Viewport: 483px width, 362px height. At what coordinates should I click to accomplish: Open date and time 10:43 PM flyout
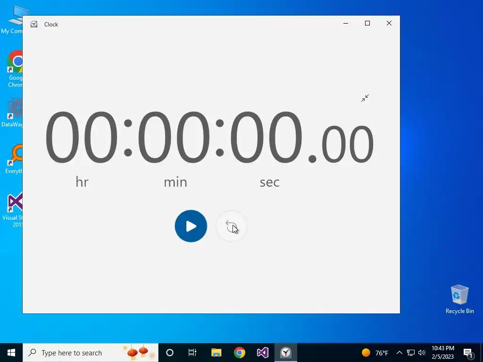click(442, 353)
